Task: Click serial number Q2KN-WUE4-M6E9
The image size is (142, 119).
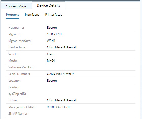Action: pyautogui.click(x=60, y=74)
